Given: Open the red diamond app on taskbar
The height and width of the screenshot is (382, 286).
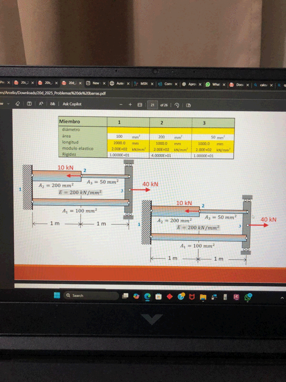Looking at the screenshot, I should 170,296.
